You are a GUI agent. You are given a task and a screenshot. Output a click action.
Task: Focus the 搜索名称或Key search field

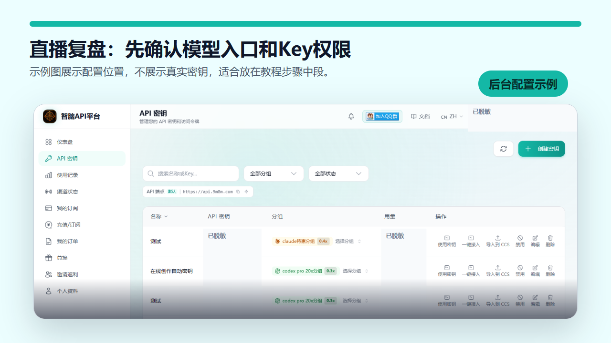tap(191, 174)
